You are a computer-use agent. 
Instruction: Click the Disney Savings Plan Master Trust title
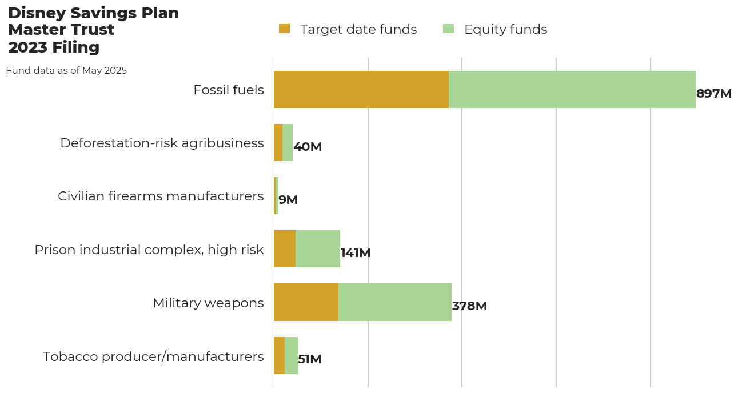94,30
